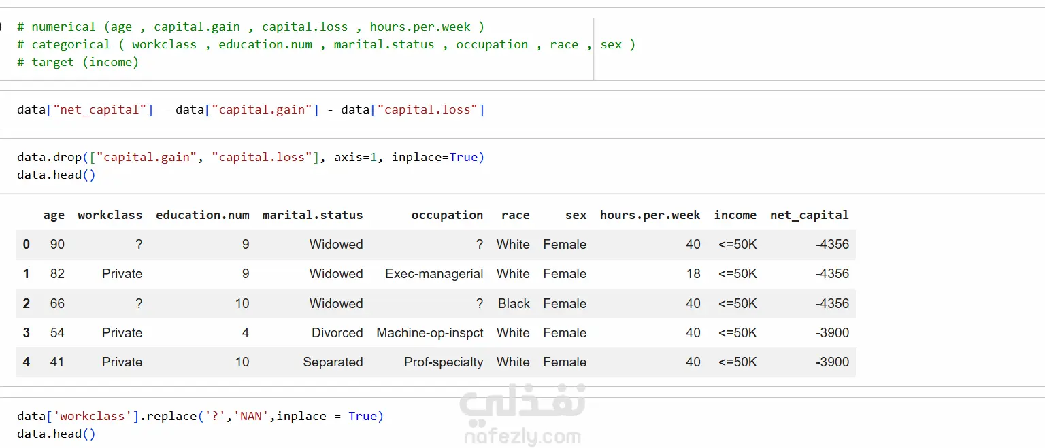The height and width of the screenshot is (448, 1045).
Task: Click the 'age' column header
Action: pos(54,215)
